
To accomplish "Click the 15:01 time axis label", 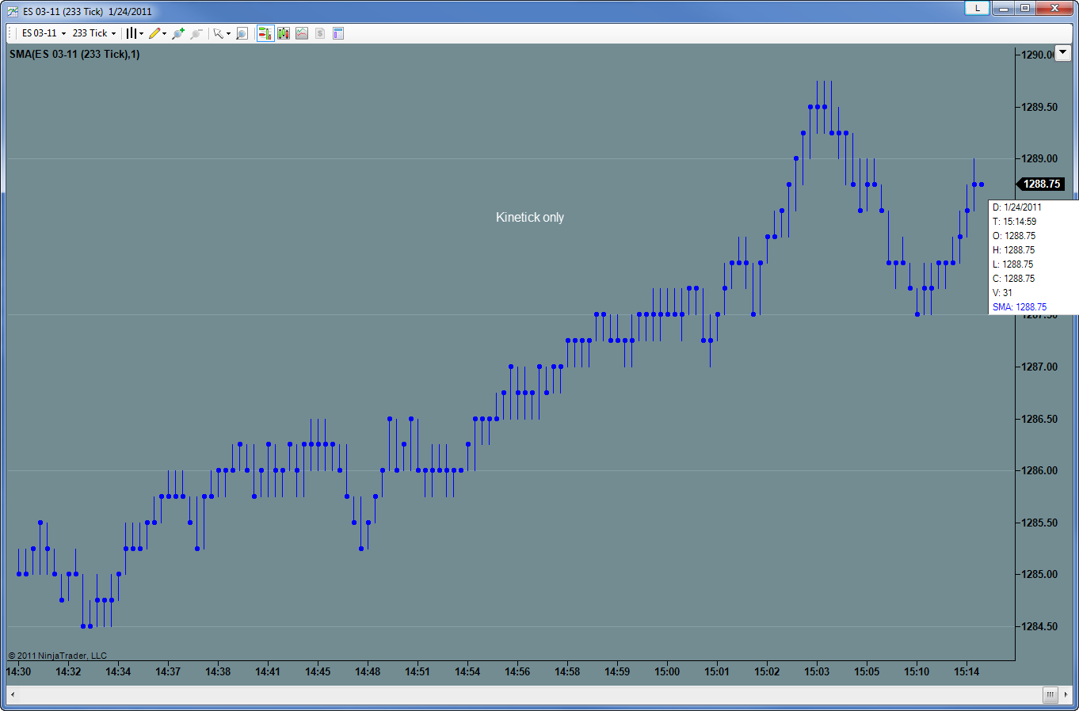I will point(717,671).
